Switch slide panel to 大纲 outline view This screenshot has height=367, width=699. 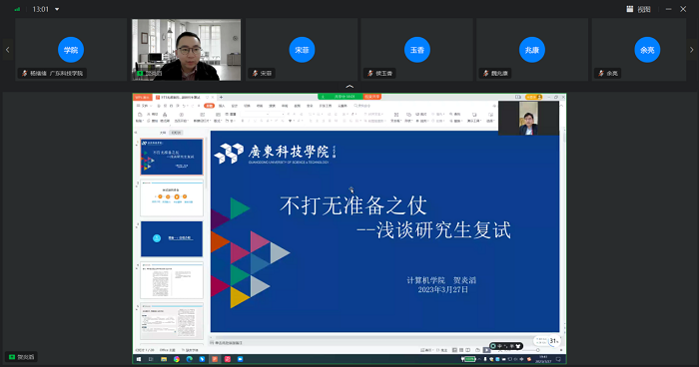[163, 133]
